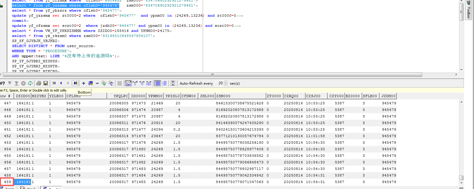
Task: Post edits with the green check icon
Action: click(104, 83)
